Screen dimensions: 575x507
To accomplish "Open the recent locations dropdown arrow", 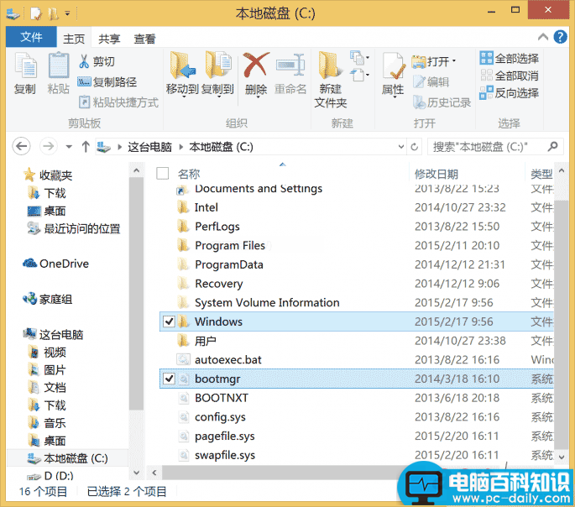I will coord(69,147).
